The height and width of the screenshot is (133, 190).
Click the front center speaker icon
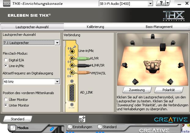[153, 36]
